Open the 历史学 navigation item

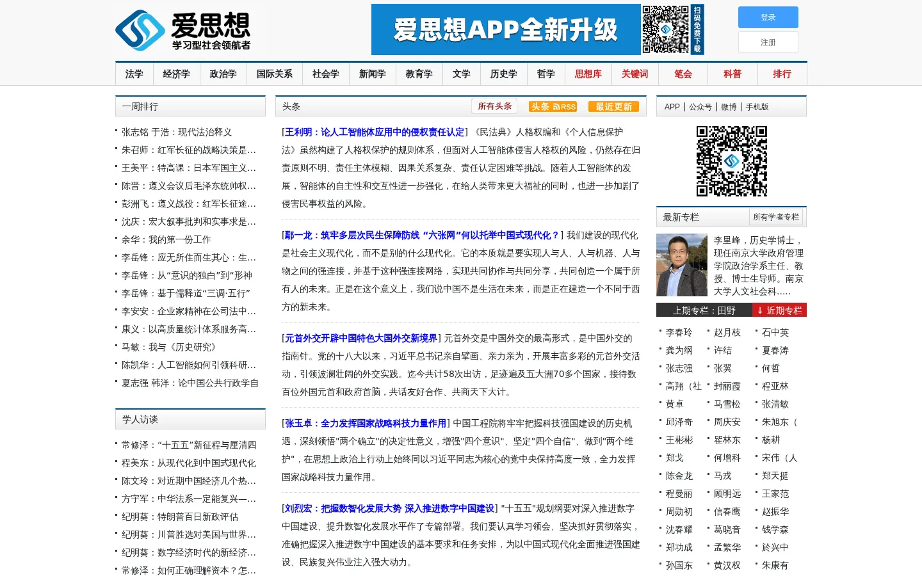tap(504, 74)
